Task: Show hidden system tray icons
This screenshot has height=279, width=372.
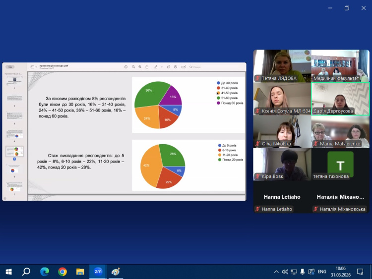Action: tap(276, 272)
